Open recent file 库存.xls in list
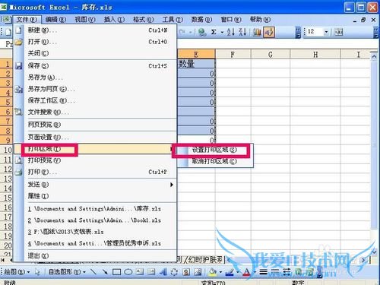Screen dimensions: 380x285 [x=95, y=209]
